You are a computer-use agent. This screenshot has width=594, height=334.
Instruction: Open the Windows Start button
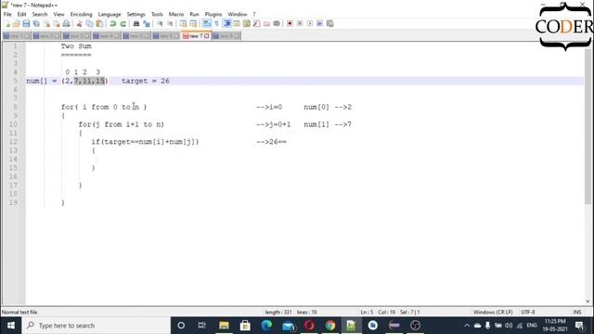11,326
